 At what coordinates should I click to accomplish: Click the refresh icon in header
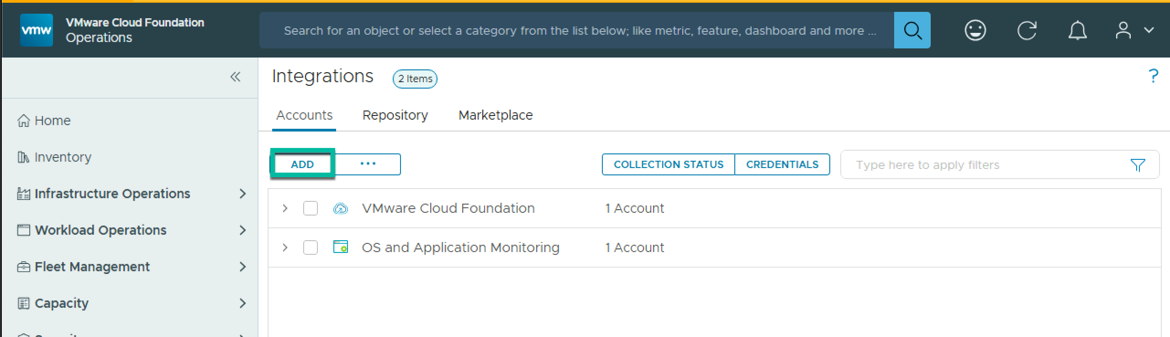(x=1027, y=31)
